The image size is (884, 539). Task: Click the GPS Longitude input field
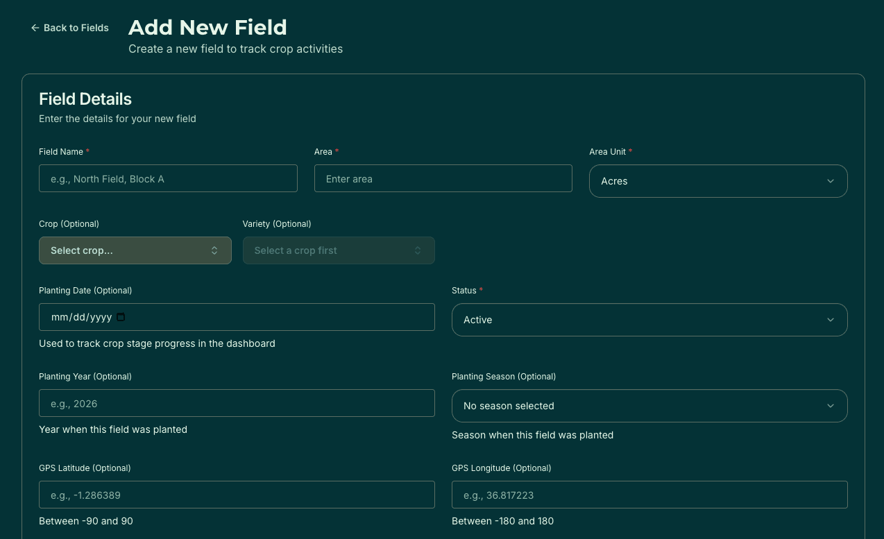649,495
